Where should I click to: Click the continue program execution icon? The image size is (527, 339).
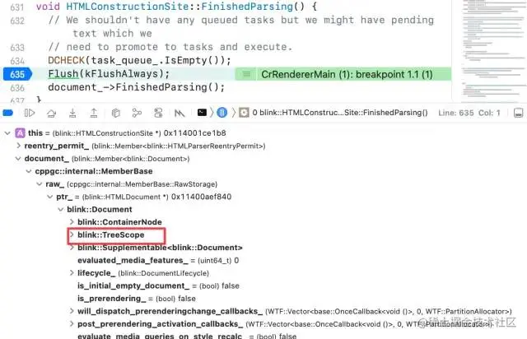[x=30, y=113]
